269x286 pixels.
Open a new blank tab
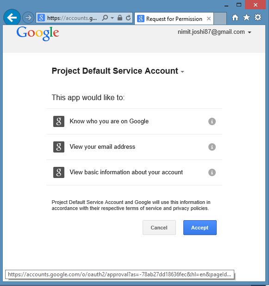(220, 19)
